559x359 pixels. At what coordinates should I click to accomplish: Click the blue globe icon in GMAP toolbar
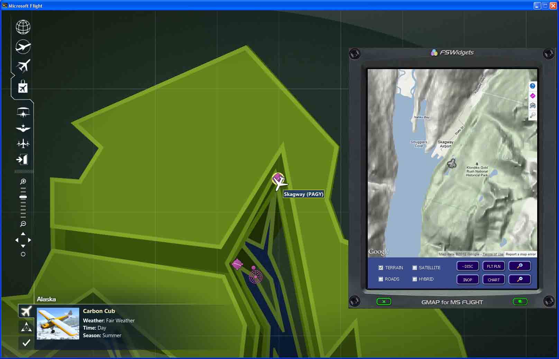point(533,86)
